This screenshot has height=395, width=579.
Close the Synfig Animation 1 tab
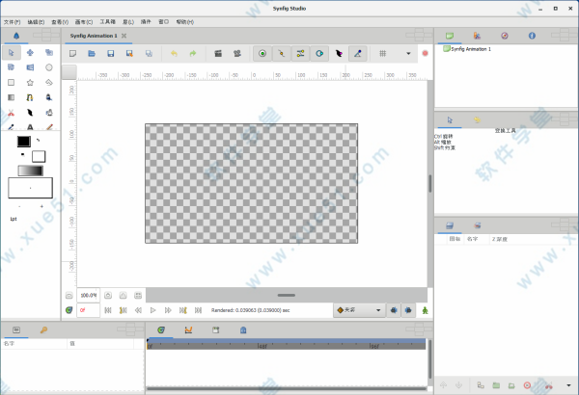(124, 36)
